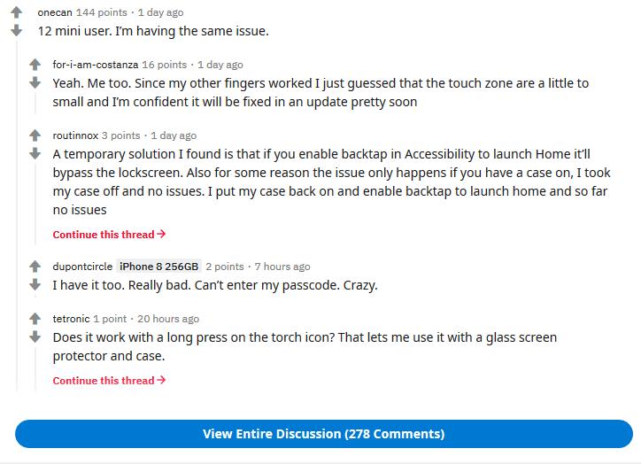The width and height of the screenshot is (641, 464).
Task: Upvote tetronic's torch icon comment
Action: 35,319
